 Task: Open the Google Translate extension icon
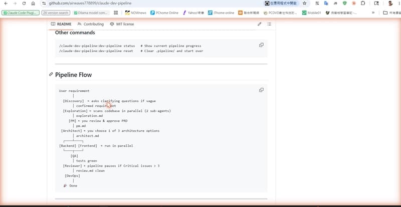326,4
